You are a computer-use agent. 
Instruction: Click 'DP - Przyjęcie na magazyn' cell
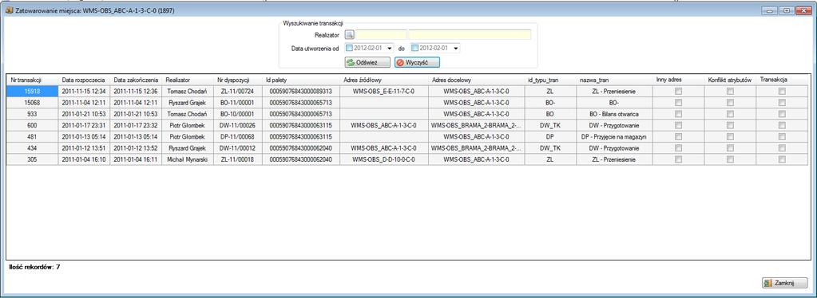[x=614, y=137]
